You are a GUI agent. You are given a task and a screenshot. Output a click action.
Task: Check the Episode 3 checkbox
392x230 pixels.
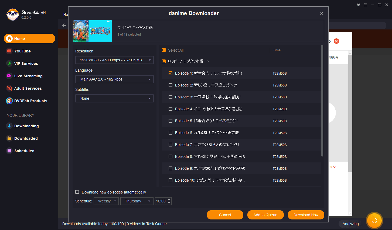171,97
